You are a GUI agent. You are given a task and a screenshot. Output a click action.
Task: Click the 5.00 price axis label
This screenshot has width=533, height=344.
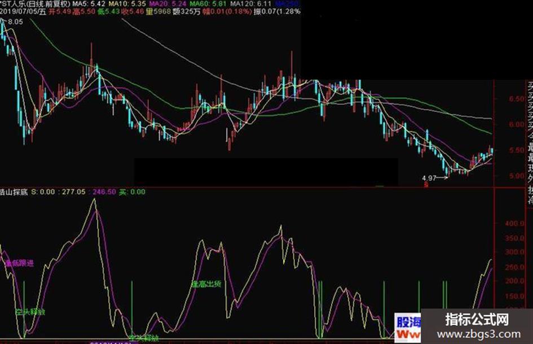517,176
